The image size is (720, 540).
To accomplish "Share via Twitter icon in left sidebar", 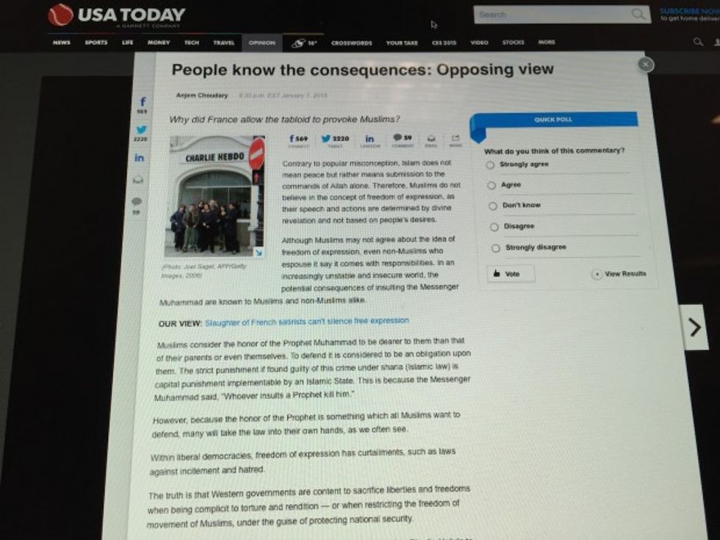I will 142,129.
